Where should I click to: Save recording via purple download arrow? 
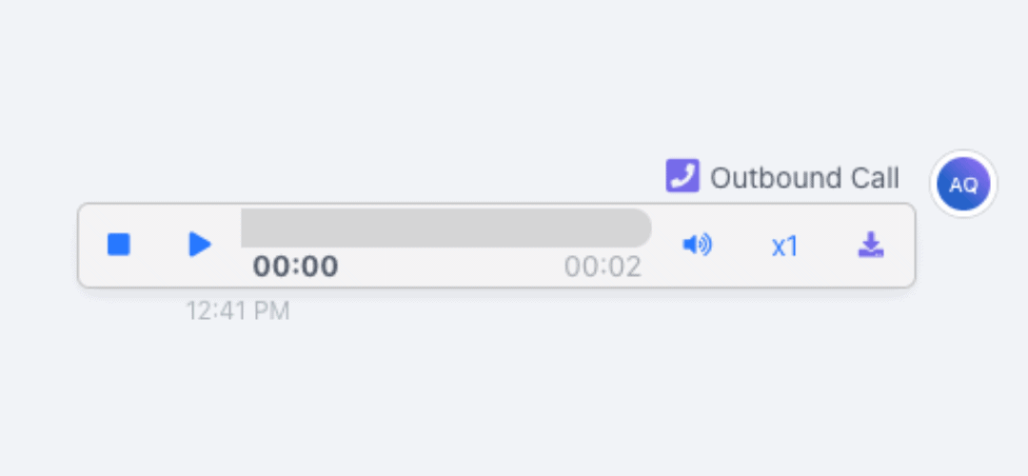pyautogui.click(x=871, y=245)
